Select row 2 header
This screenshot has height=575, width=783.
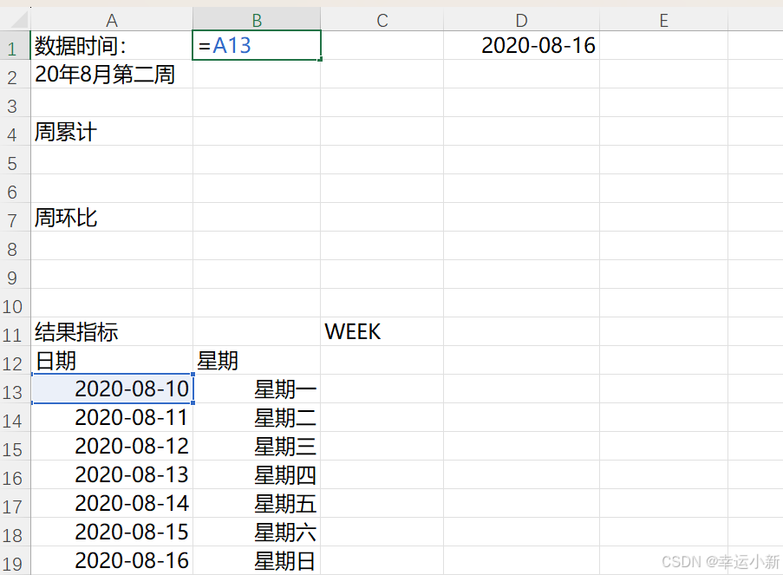click(15, 75)
